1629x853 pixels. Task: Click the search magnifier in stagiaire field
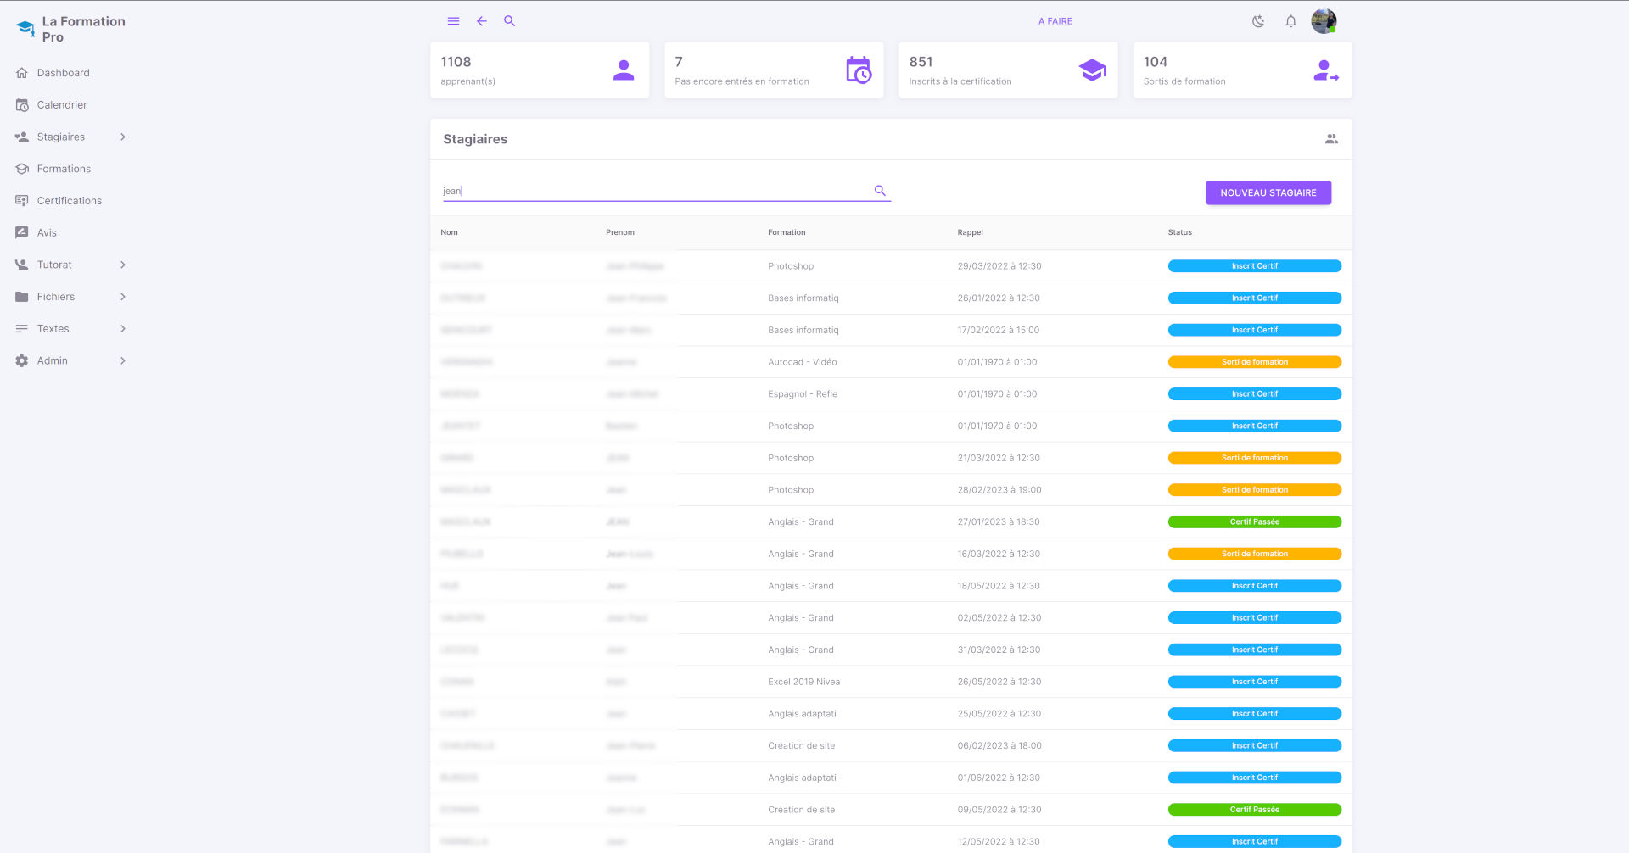click(880, 191)
